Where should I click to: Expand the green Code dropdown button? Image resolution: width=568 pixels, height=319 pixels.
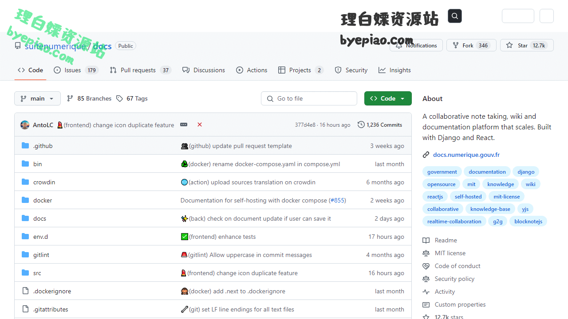(x=388, y=98)
